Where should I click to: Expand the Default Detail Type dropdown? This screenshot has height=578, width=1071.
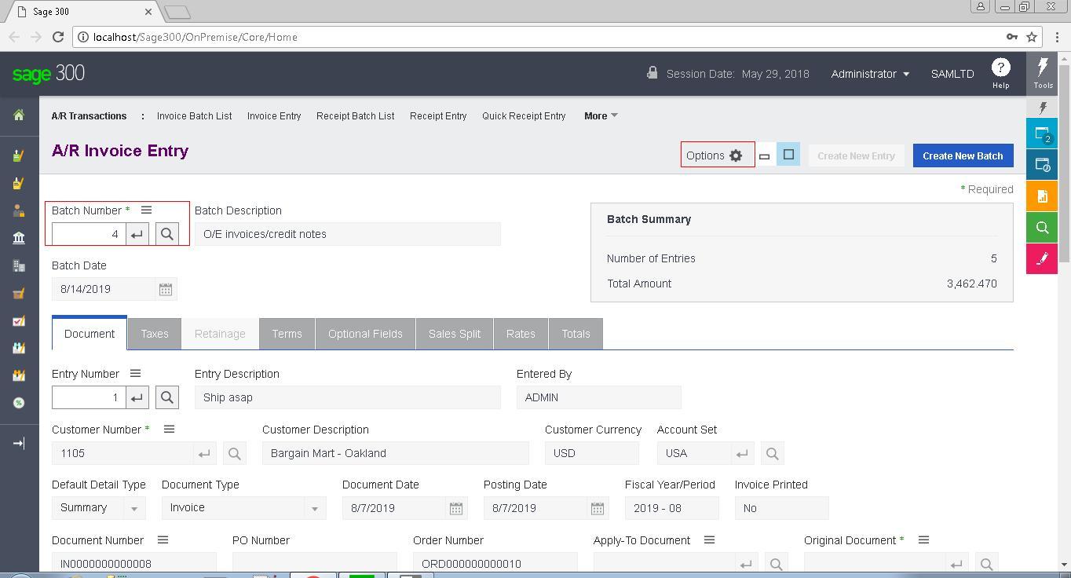pos(133,508)
